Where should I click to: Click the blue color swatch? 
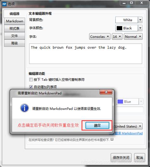(x=120, y=102)
